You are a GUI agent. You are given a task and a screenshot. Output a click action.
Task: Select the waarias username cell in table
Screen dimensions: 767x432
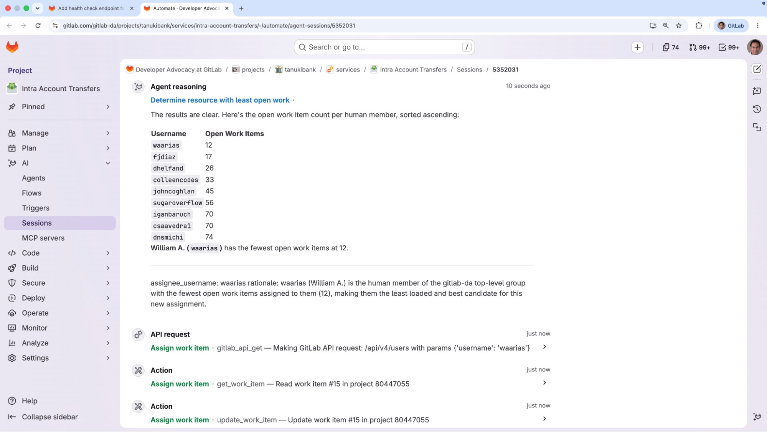166,145
